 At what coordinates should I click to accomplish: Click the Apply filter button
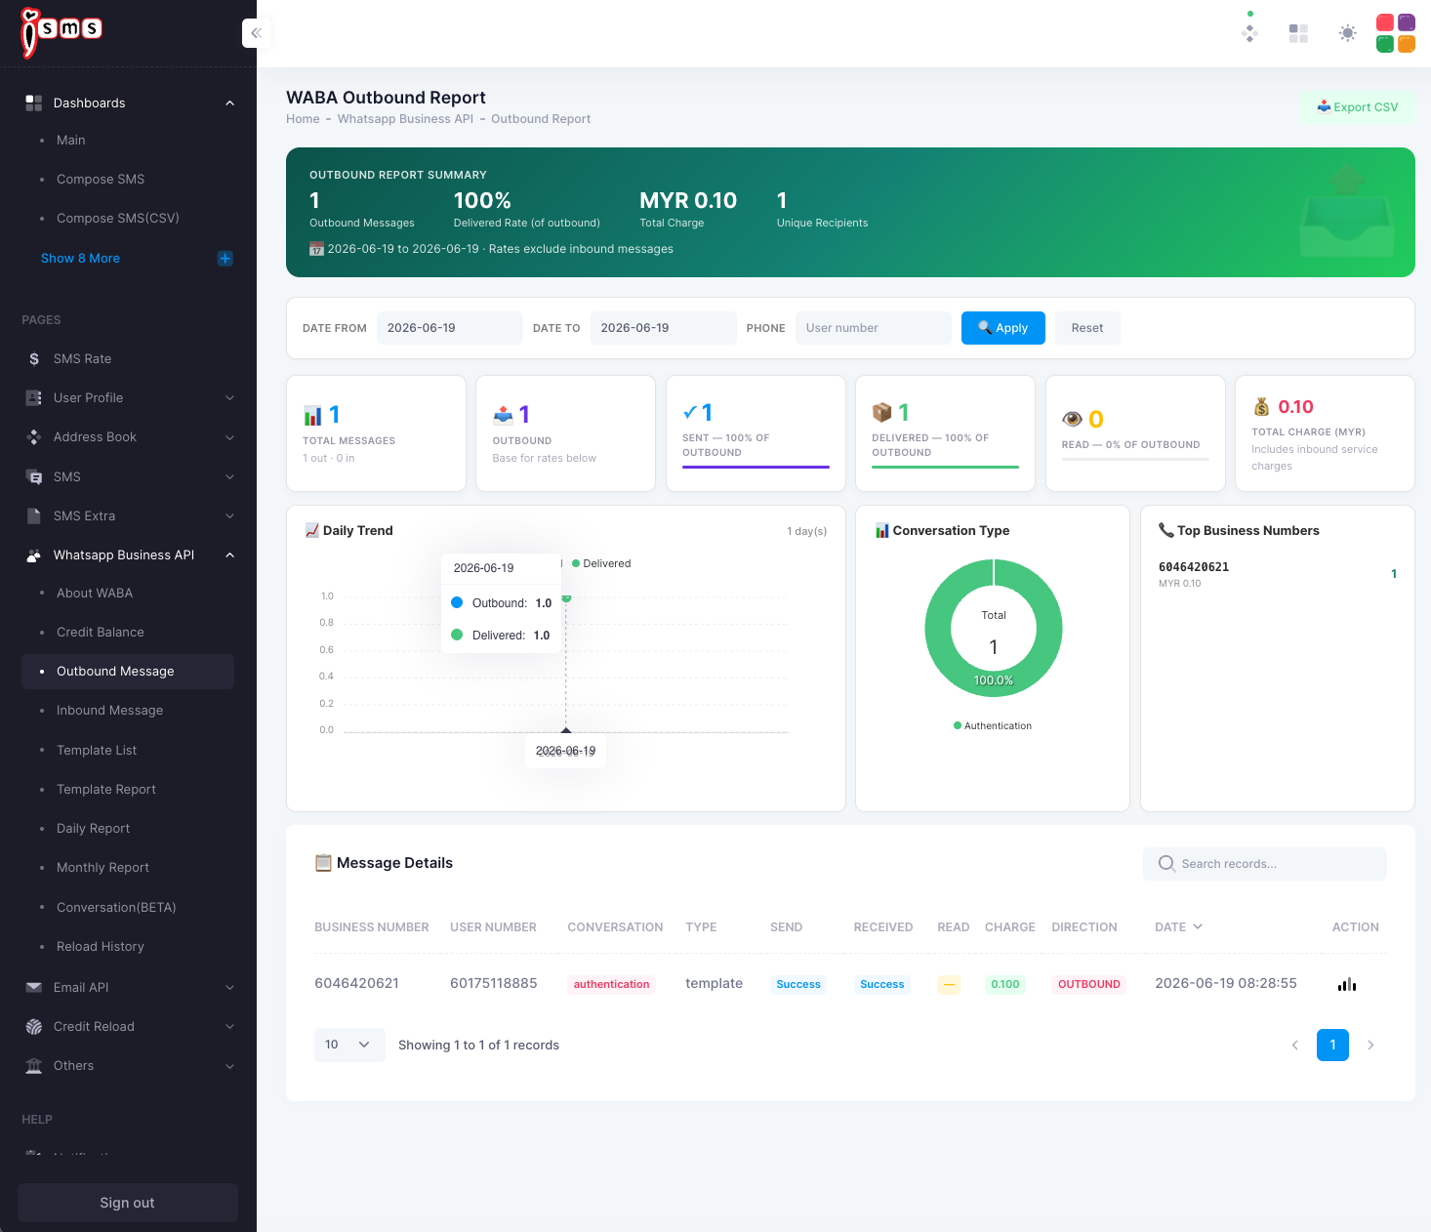(x=1003, y=328)
